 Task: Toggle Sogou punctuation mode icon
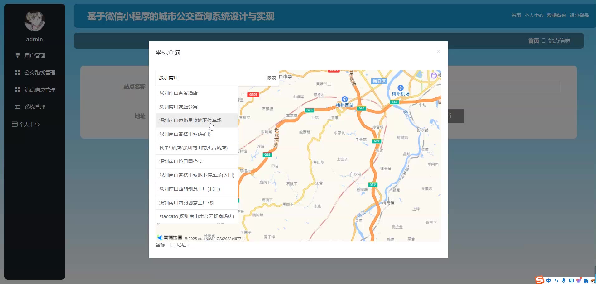[556, 281]
